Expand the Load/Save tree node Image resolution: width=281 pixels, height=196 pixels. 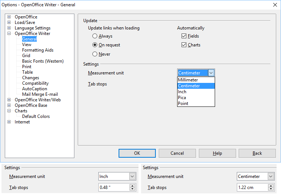(9, 22)
